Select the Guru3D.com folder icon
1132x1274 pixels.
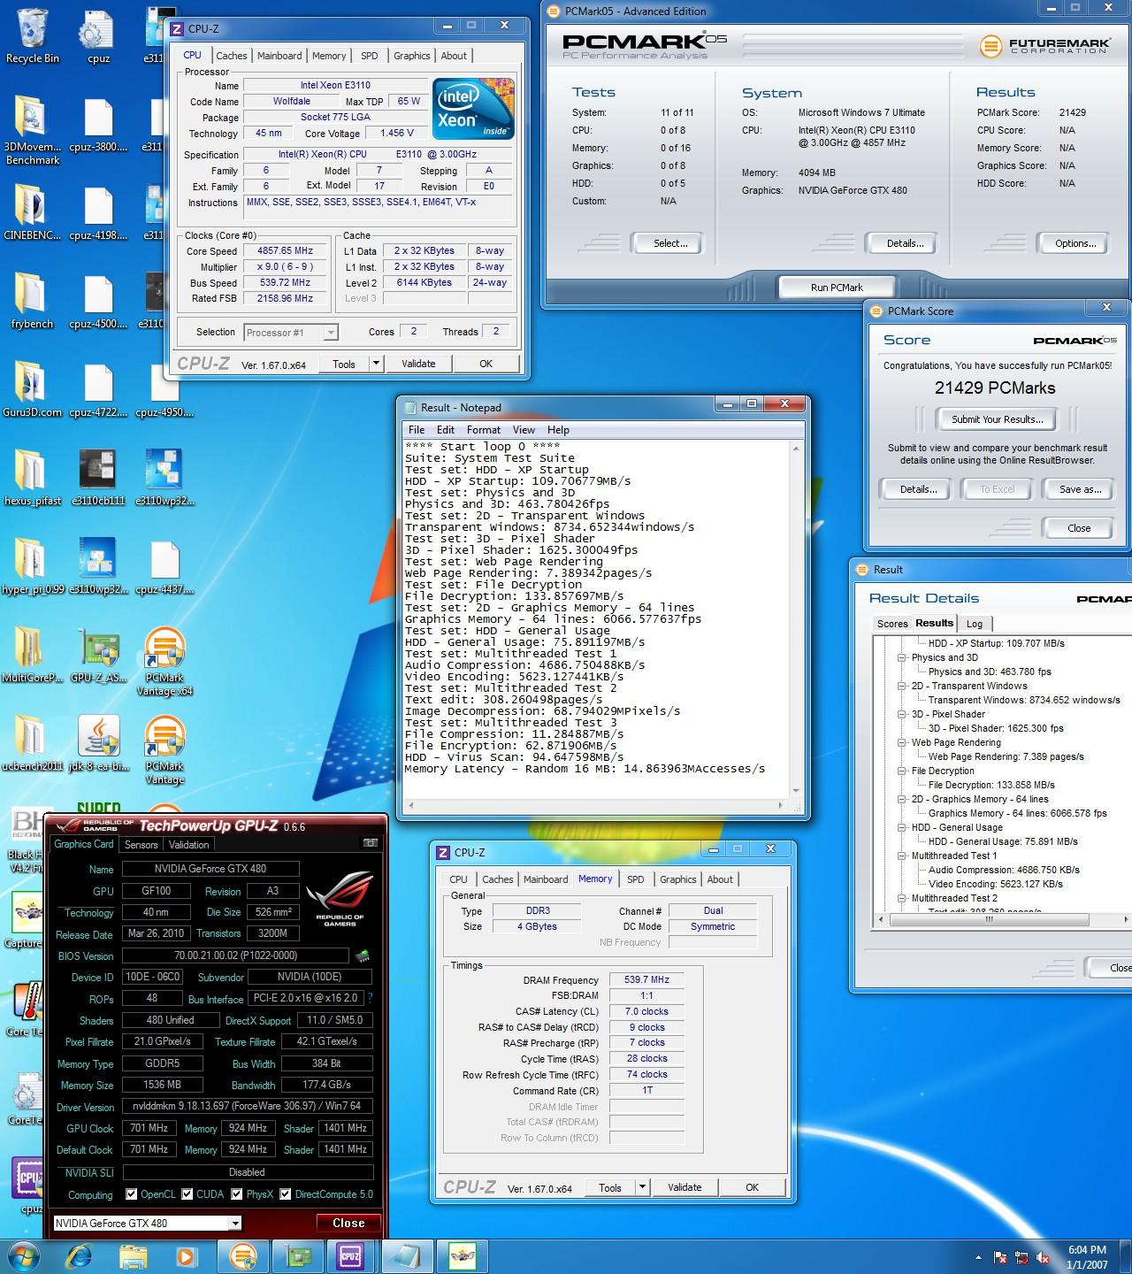point(32,389)
